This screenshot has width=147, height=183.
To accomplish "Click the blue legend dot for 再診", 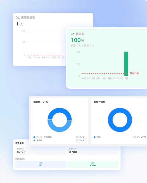I will coord(95,137).
